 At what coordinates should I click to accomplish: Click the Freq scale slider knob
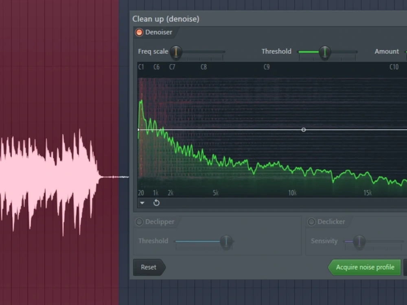(176, 52)
